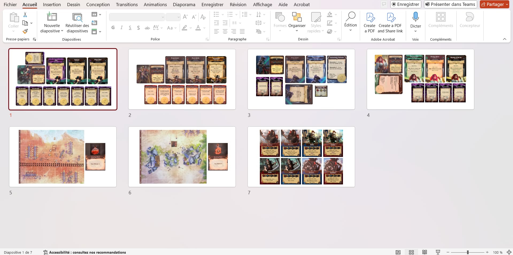The height and width of the screenshot is (255, 513).
Task: Click the shape outline pen icon
Action: point(330,23)
